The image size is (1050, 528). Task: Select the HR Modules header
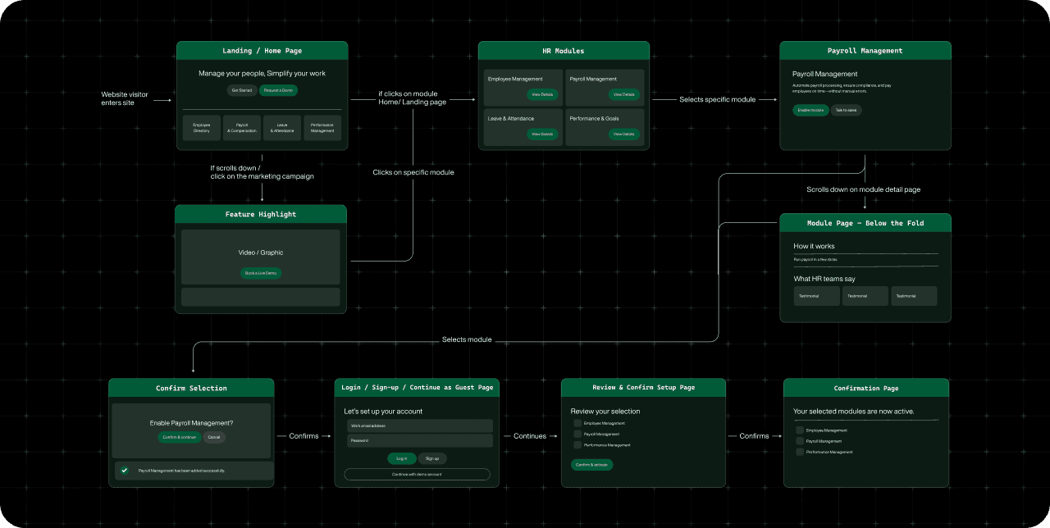(x=564, y=51)
